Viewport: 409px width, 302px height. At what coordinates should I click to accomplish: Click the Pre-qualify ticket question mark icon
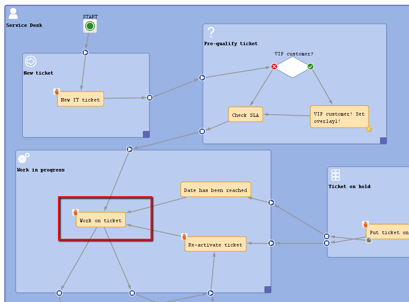click(211, 32)
